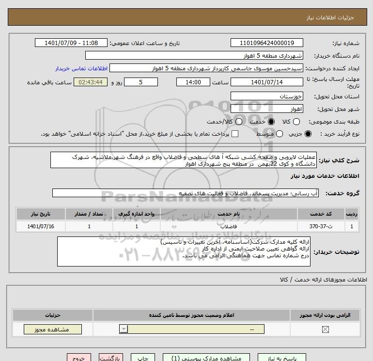This screenshot has width=373, height=361.
Task: Click the نام خدمت column header
Action: 229,214
